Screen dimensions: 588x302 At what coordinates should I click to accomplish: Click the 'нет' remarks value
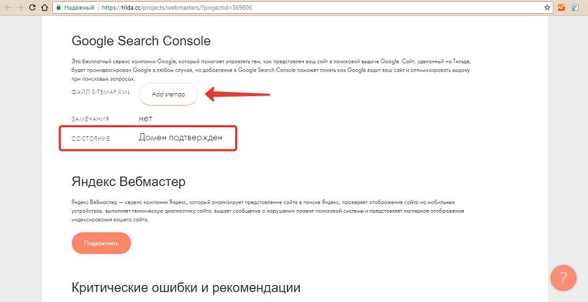pyautogui.click(x=146, y=119)
